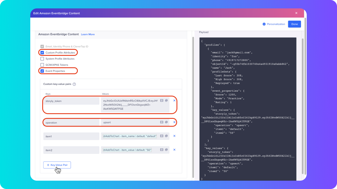337x189 pixels.
Task: Click the "Mode": "Practice" payload line
Action: 229,98
